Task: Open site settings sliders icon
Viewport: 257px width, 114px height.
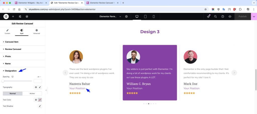Action: click(x=20, y=17)
